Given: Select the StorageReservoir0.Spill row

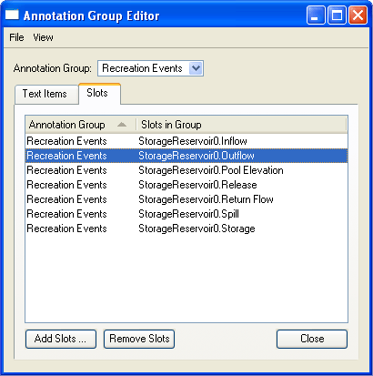Looking at the screenshot, I should [186, 214].
